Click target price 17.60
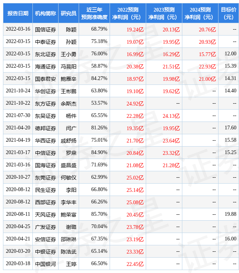239x273 pixels. 230,128
